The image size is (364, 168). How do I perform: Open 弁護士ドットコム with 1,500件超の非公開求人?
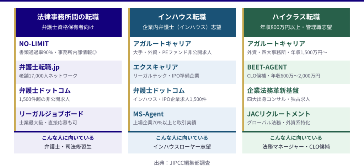(x=45, y=91)
